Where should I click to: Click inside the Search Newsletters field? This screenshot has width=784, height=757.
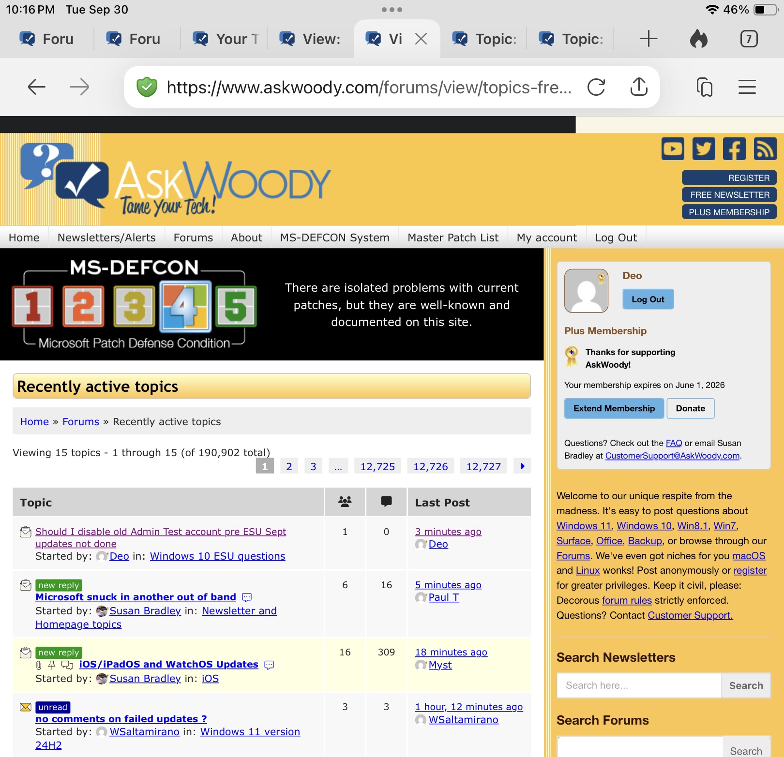(638, 685)
